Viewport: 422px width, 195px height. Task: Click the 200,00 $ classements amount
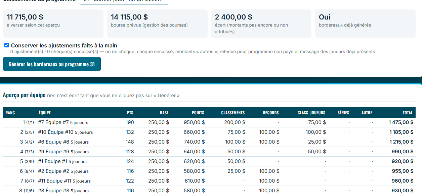[x=235, y=122]
